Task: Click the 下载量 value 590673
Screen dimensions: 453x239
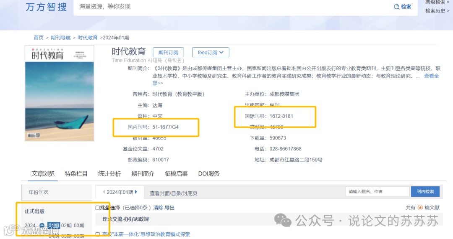Action: click(x=278, y=138)
